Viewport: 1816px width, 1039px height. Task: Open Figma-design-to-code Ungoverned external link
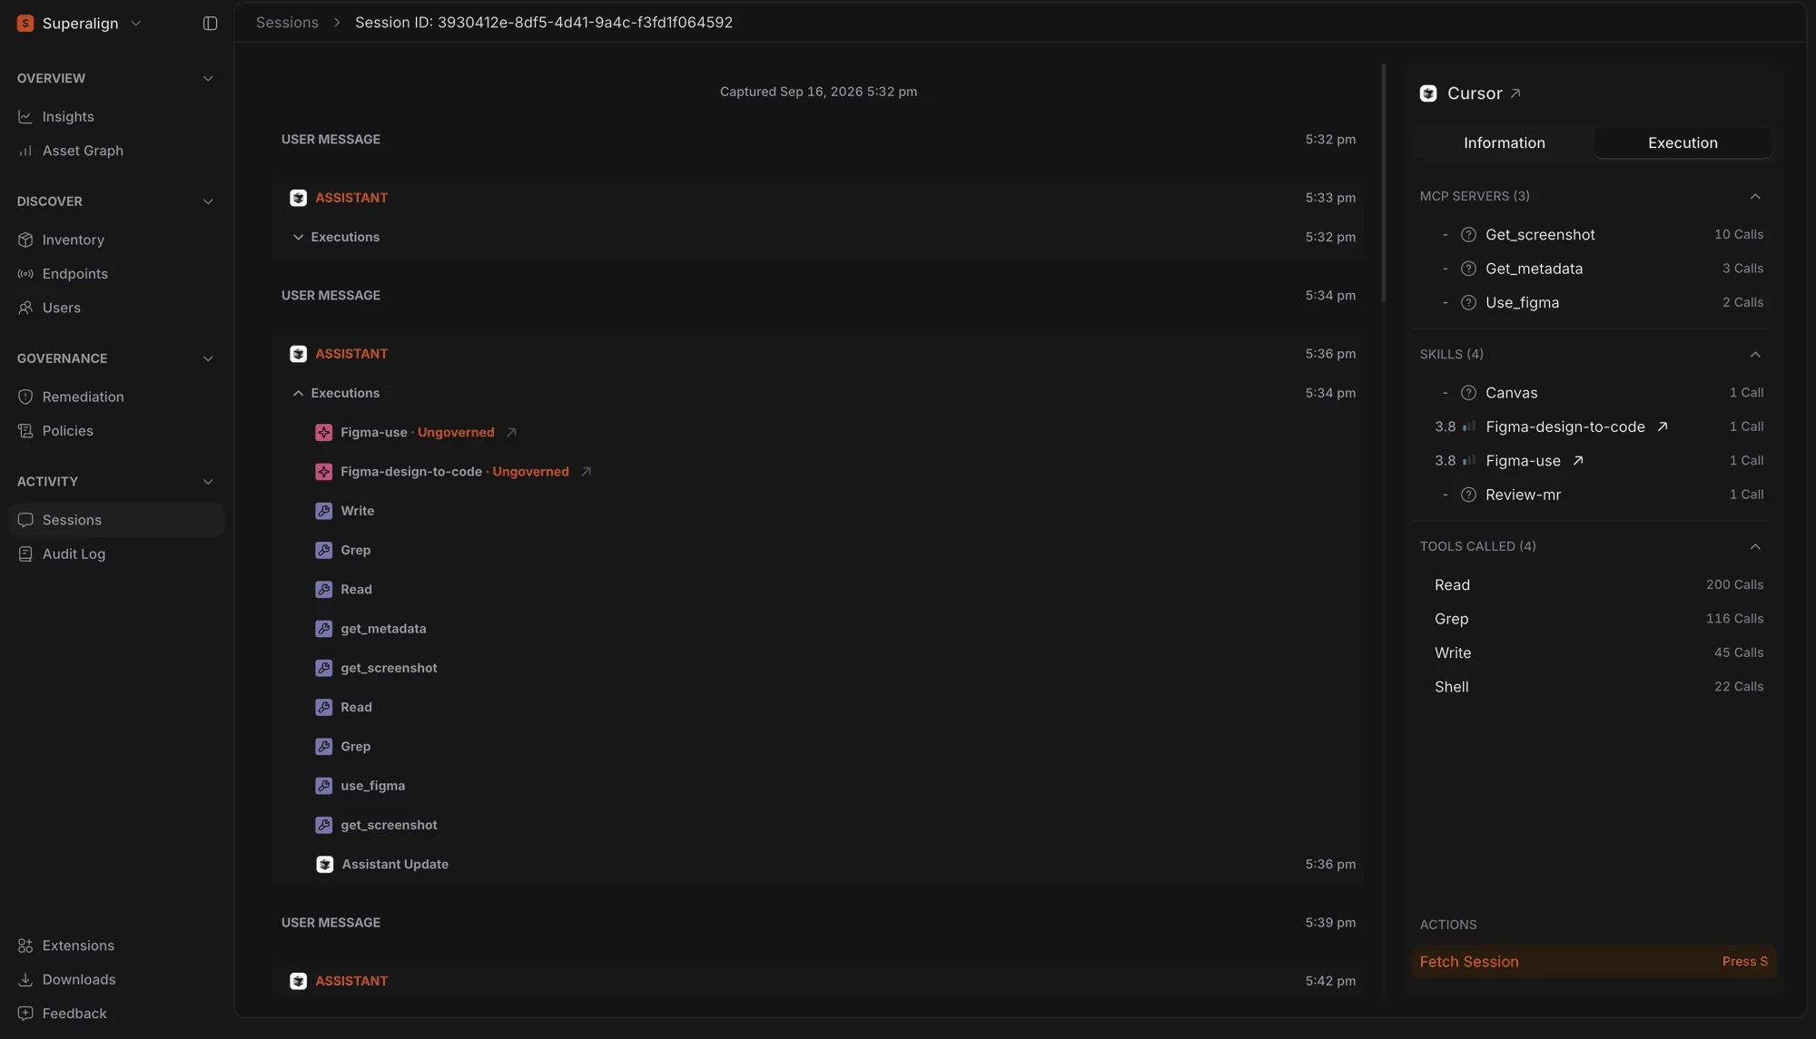pos(587,472)
